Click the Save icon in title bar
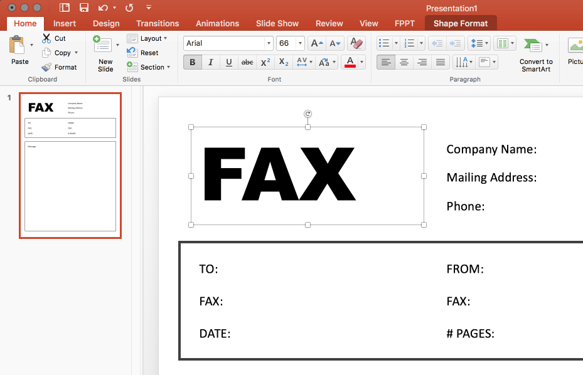This screenshot has height=375, width=583. (x=83, y=8)
